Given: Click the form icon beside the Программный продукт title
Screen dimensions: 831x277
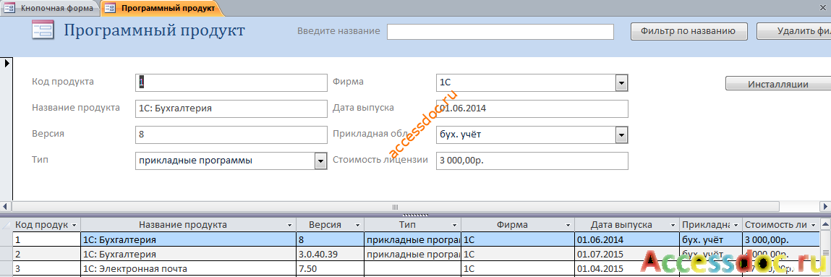Looking at the screenshot, I should 42,30.
